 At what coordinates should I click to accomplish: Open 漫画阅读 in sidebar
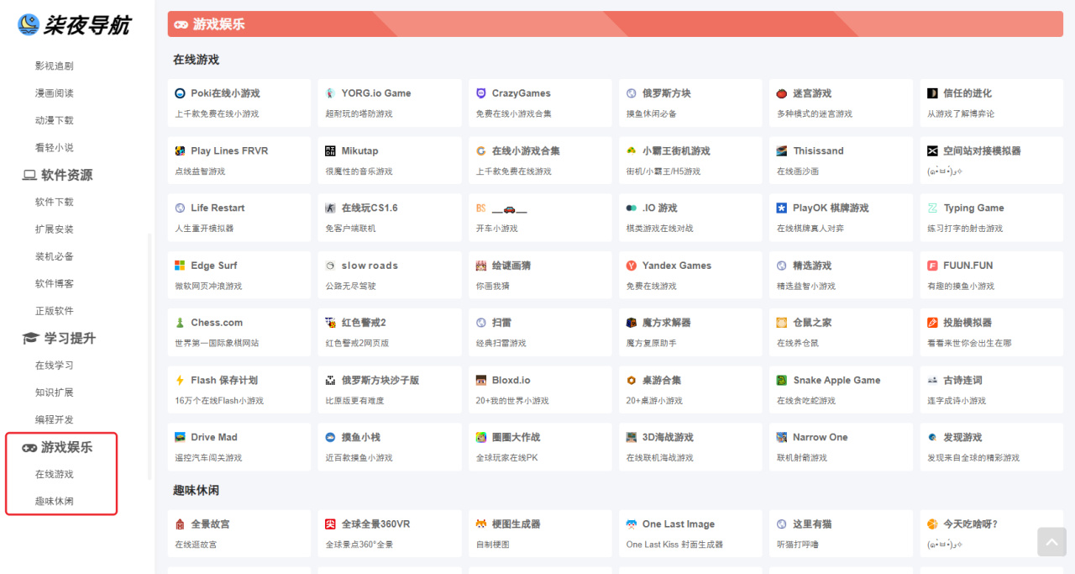coord(55,93)
